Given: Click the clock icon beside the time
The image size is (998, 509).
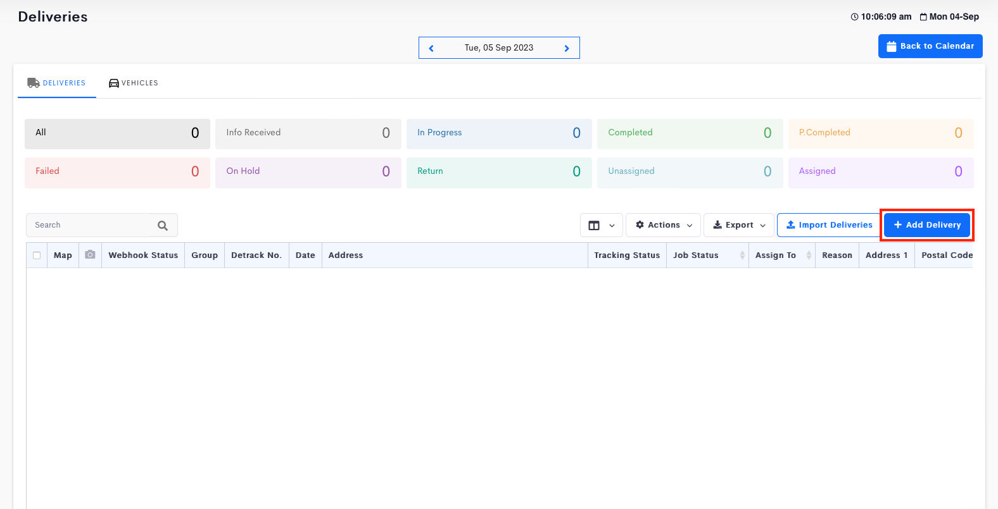Looking at the screenshot, I should [x=854, y=17].
